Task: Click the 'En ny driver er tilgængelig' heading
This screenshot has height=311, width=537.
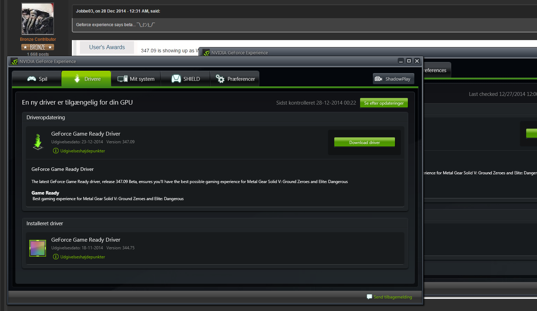Action: tap(77, 103)
